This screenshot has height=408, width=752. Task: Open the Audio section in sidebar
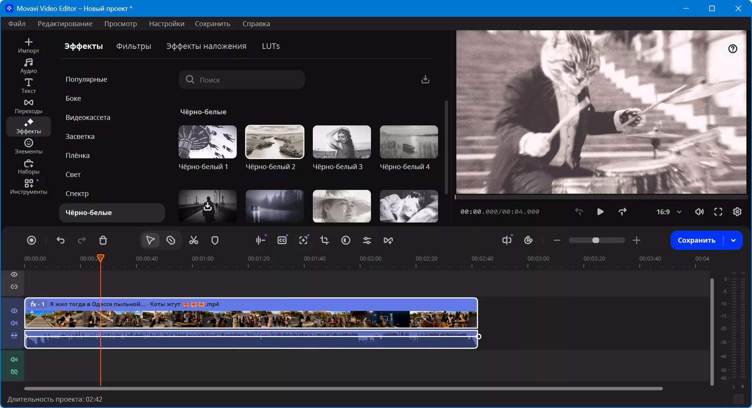pos(28,66)
